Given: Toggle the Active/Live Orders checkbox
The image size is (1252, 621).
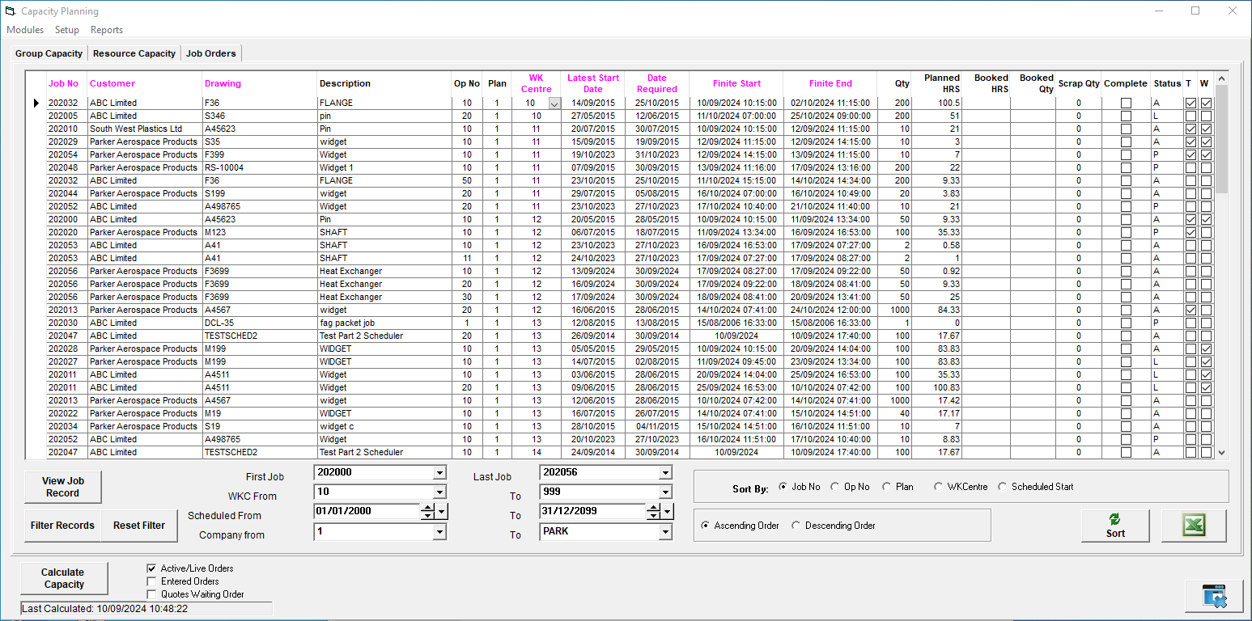Looking at the screenshot, I should 151,568.
